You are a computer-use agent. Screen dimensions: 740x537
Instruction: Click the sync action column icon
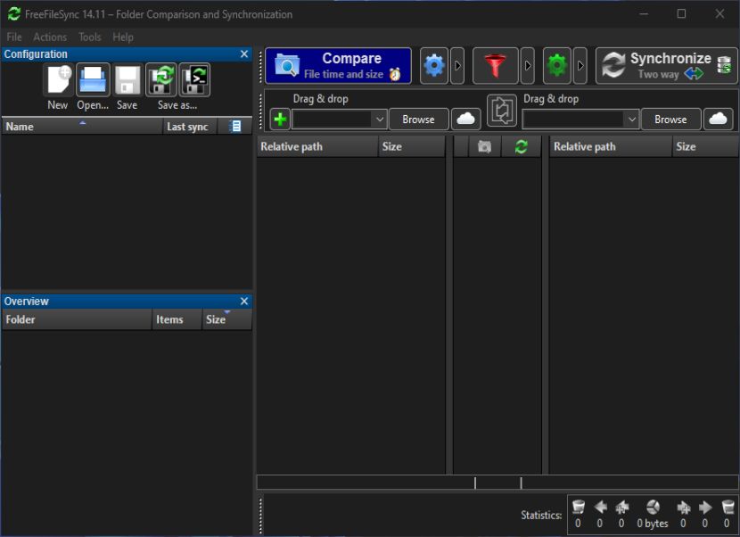tap(521, 147)
